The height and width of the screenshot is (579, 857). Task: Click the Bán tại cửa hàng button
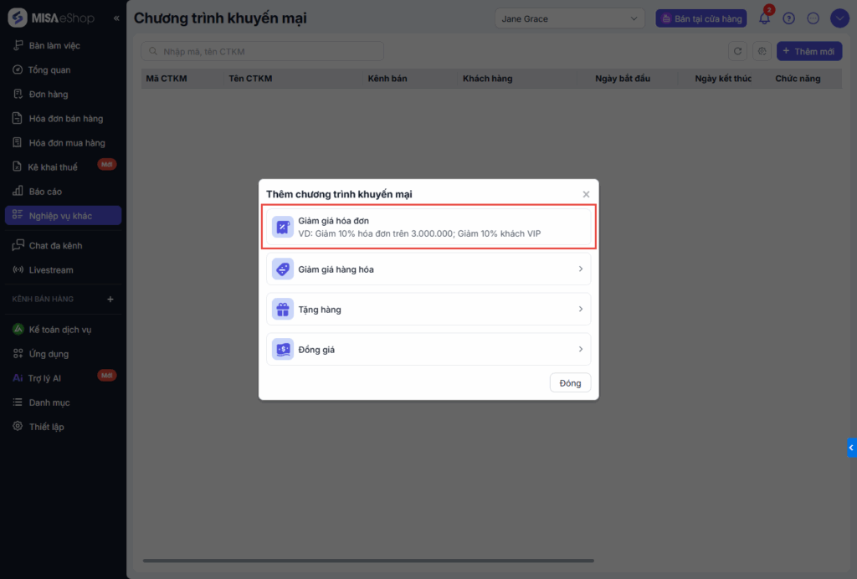700,18
